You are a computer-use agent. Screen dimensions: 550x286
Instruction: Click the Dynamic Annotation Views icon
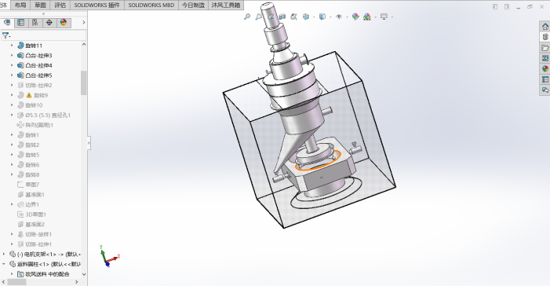click(x=294, y=16)
